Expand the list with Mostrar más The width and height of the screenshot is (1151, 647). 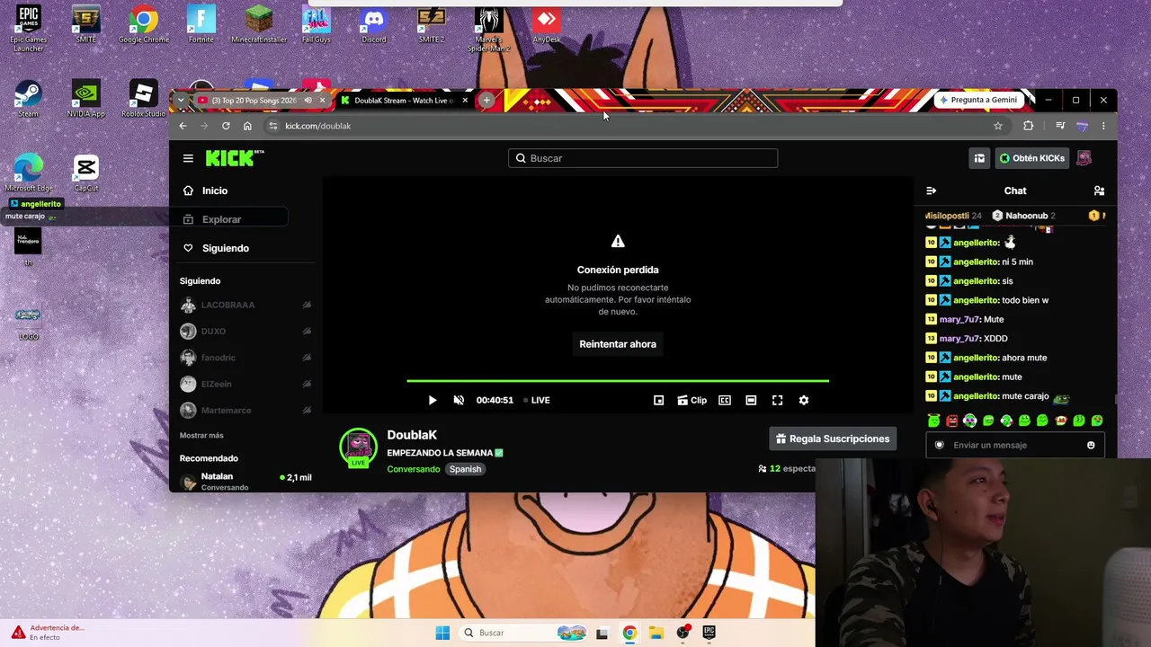[201, 435]
